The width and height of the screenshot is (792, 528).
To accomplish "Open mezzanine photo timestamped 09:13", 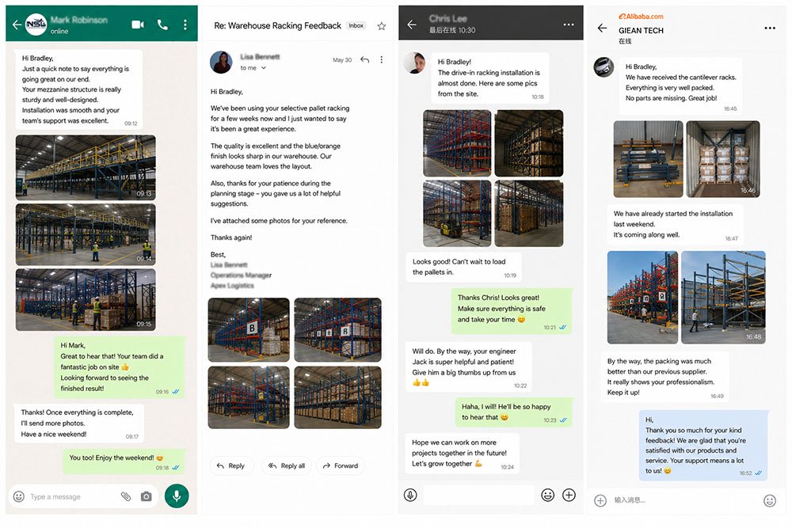I will click(86, 168).
